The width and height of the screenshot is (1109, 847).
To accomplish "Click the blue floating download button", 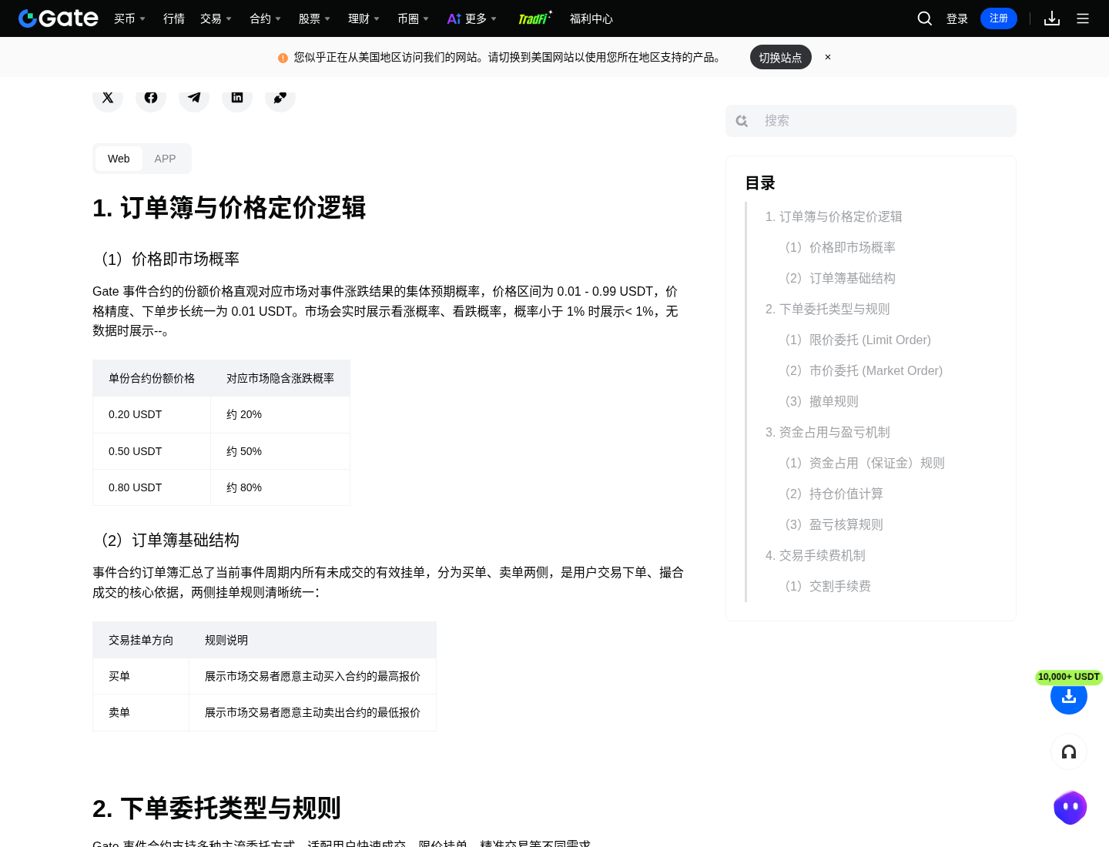I will coord(1069,696).
